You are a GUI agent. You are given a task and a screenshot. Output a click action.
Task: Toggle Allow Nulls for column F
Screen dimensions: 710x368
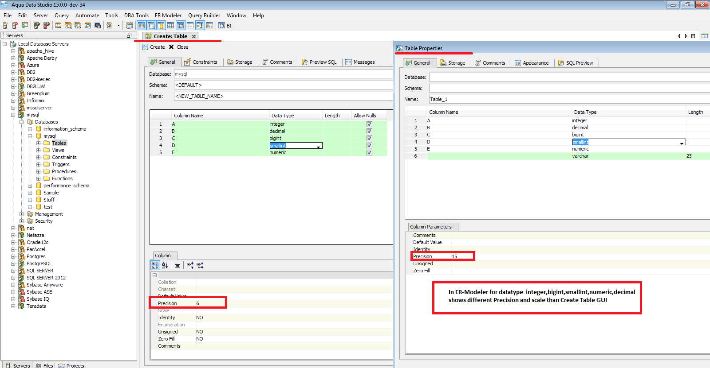(x=369, y=153)
